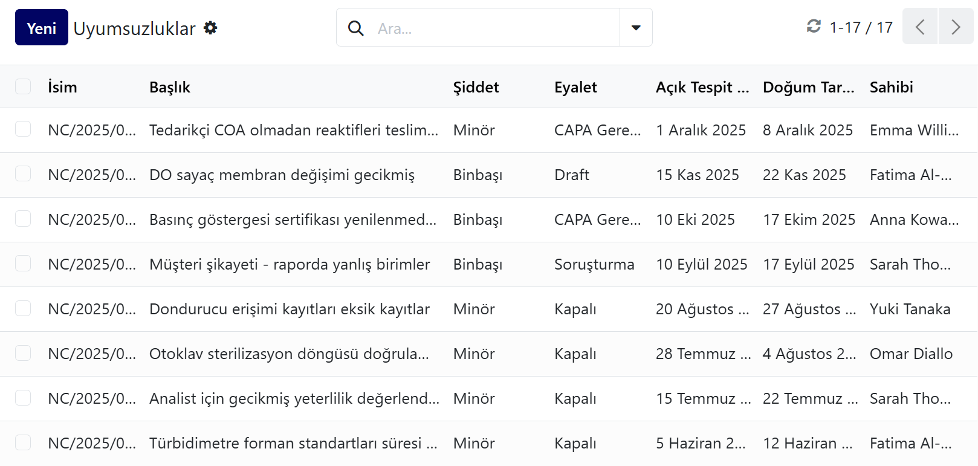The image size is (978, 466).
Task: Toggle the search options dropdown arrow
Action: [x=636, y=27]
